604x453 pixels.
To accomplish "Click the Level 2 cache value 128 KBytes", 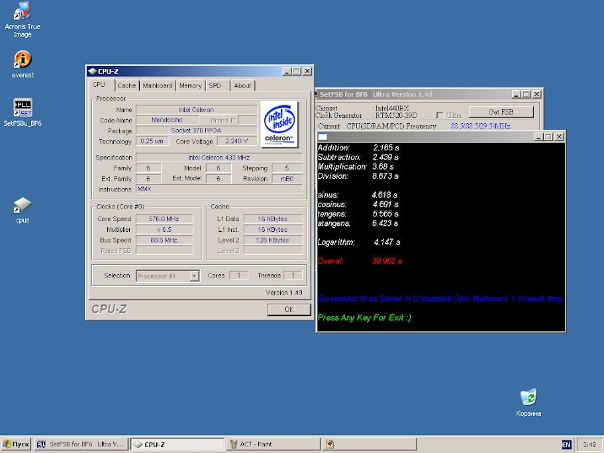I will pos(273,240).
